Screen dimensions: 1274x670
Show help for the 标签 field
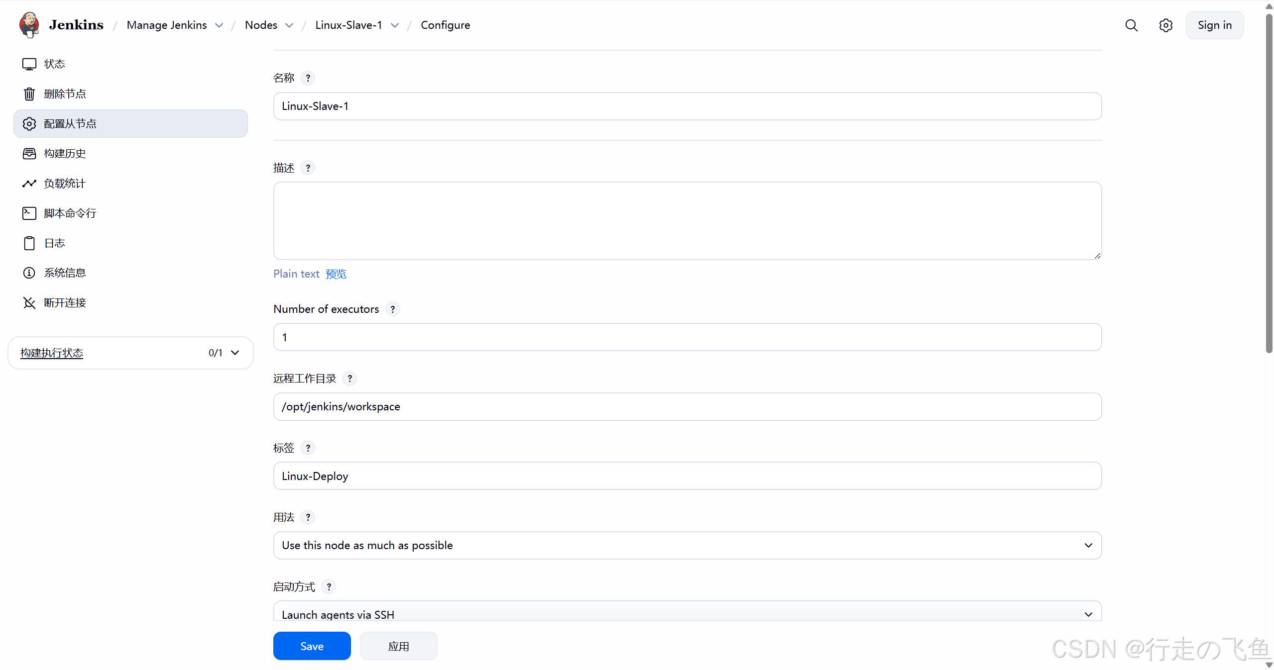click(x=308, y=448)
